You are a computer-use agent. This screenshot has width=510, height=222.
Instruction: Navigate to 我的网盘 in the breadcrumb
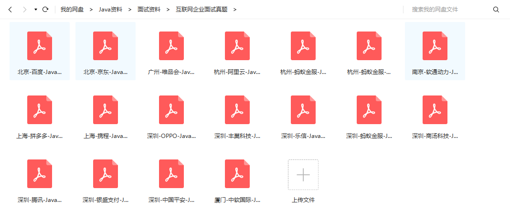72,10
